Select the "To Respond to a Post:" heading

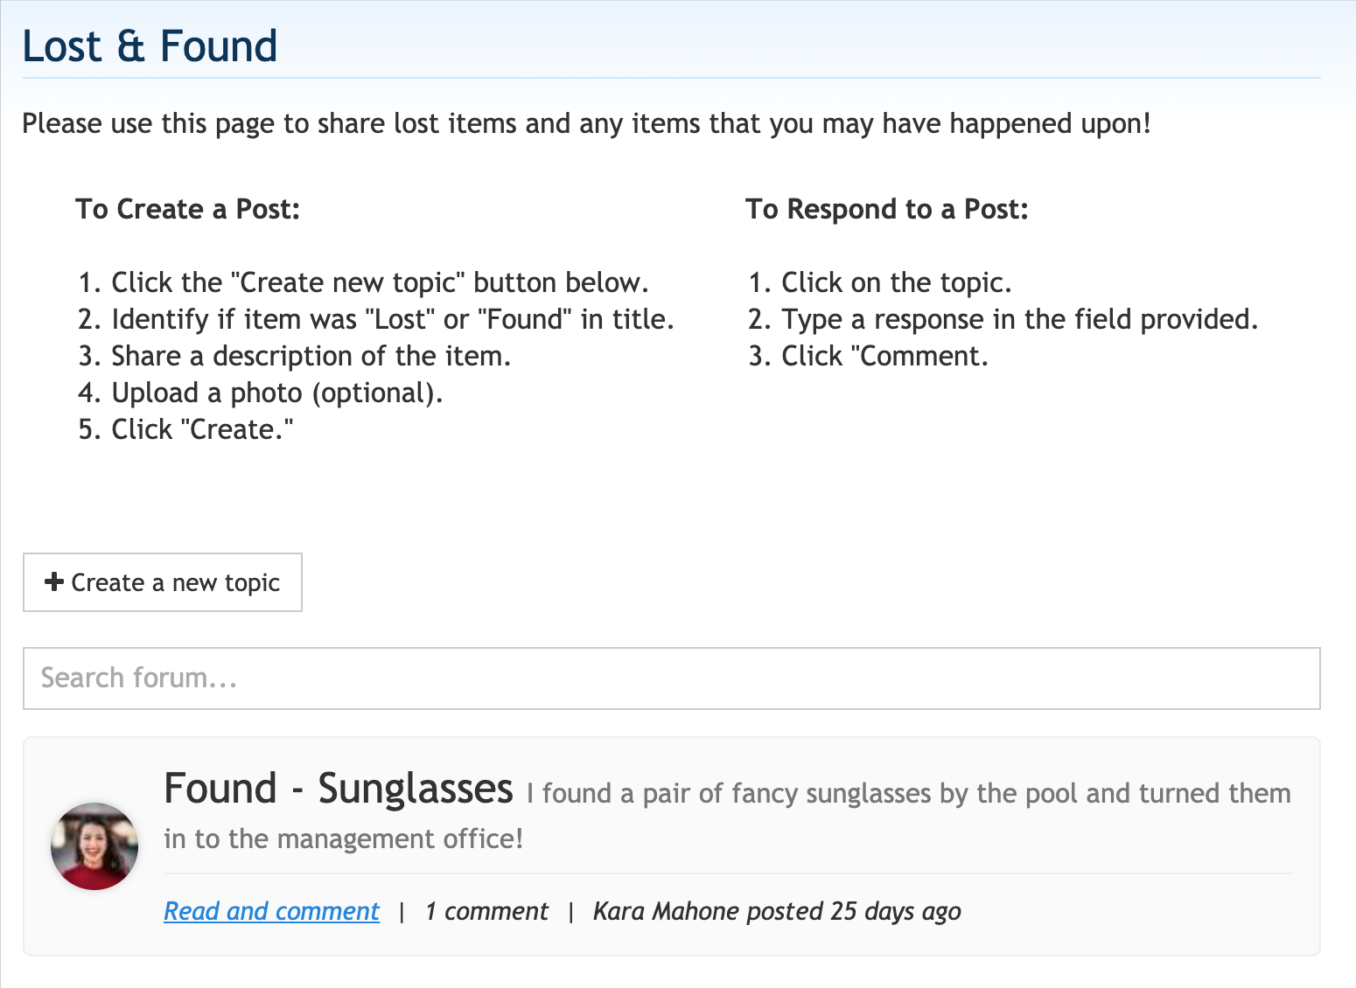[x=886, y=209]
